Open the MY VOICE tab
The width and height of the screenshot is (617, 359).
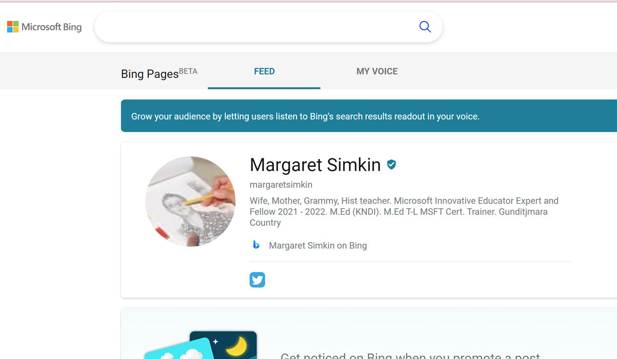377,72
